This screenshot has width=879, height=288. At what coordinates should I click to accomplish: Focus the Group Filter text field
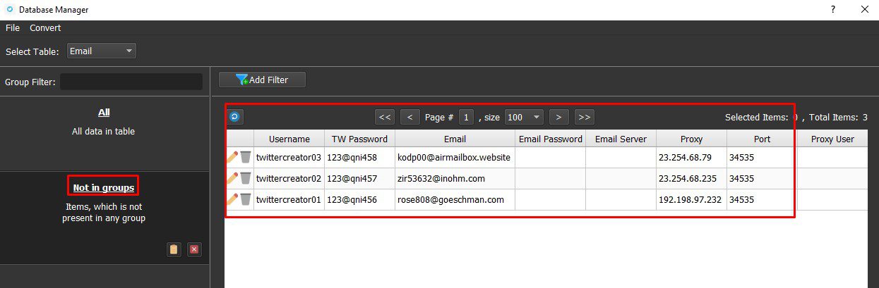(131, 82)
